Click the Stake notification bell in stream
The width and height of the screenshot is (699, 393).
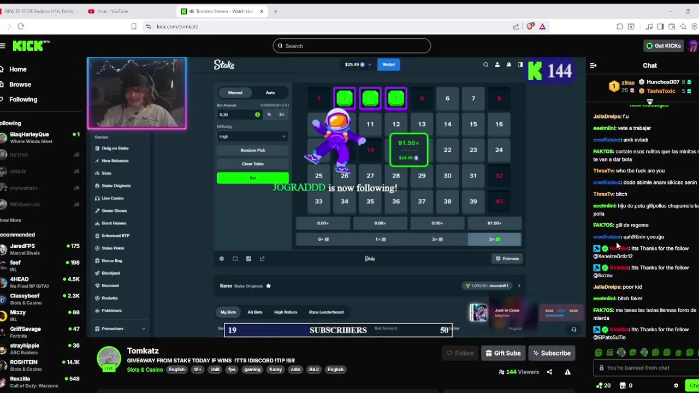(x=508, y=64)
